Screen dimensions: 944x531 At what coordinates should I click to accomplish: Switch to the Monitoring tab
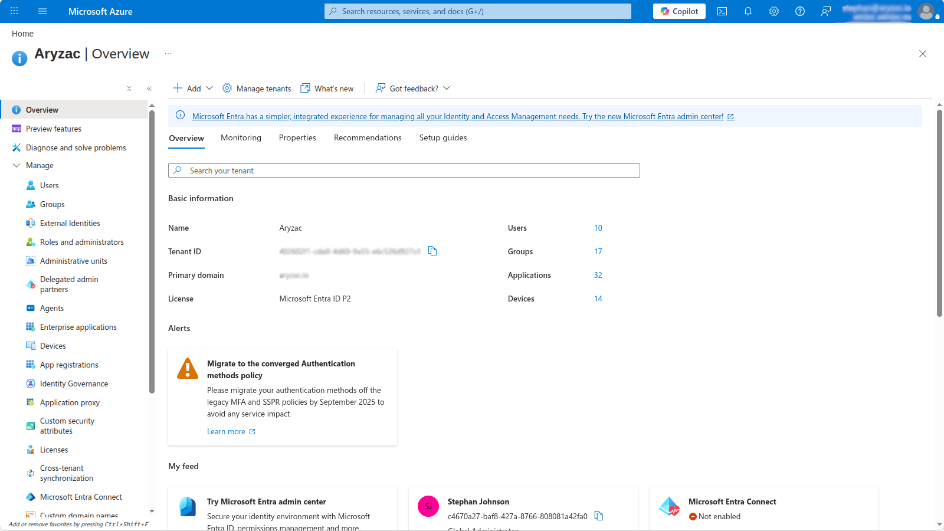[241, 137]
